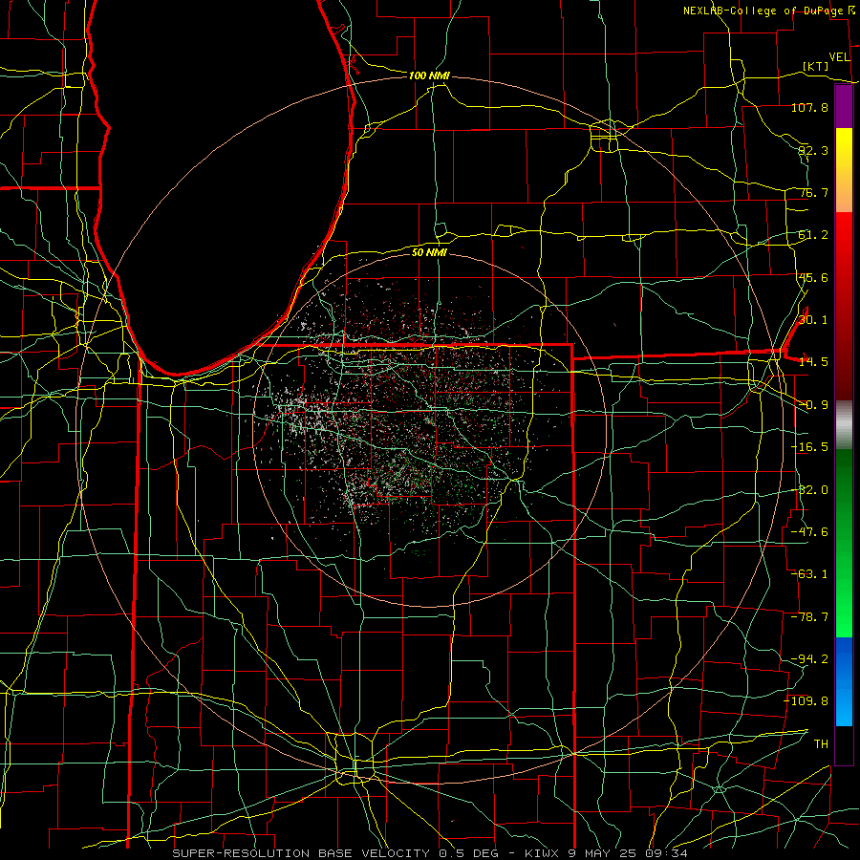Pick the green segment of the color bar
860x860 pixels.
[x=844, y=543]
